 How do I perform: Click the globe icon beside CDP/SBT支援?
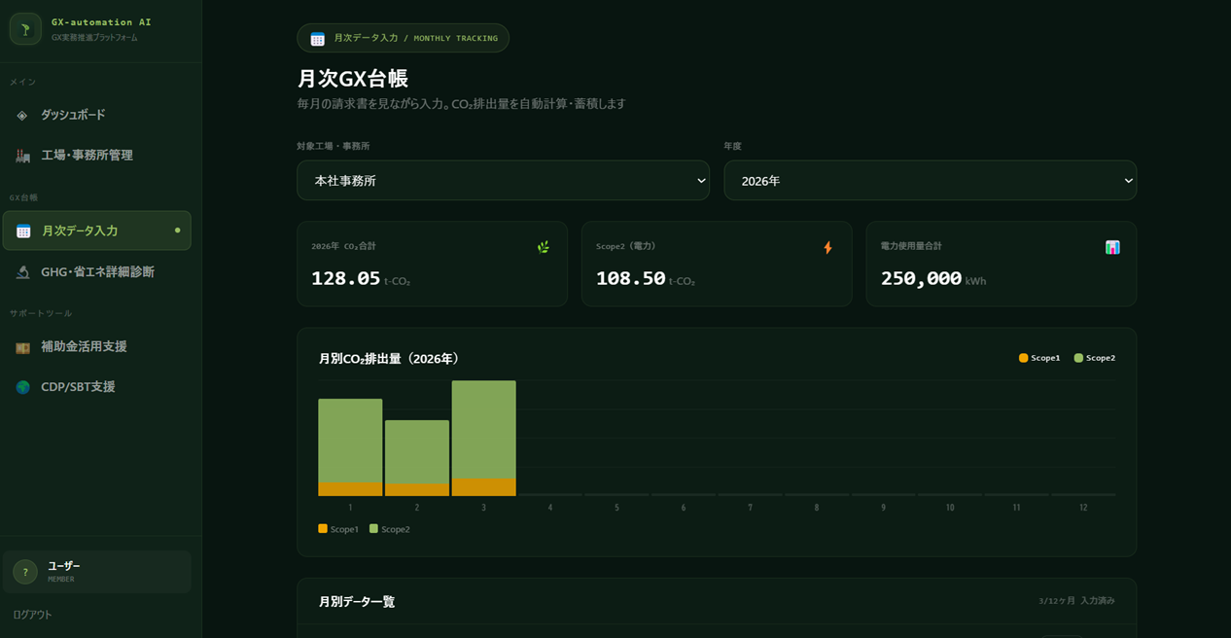pyautogui.click(x=22, y=387)
